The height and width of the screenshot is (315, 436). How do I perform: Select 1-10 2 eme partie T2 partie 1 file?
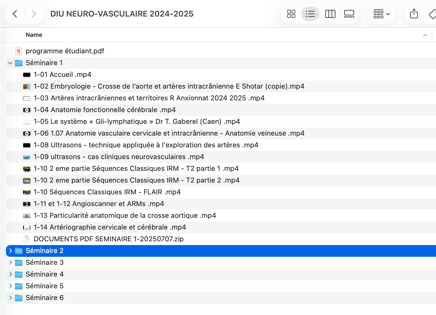point(136,168)
